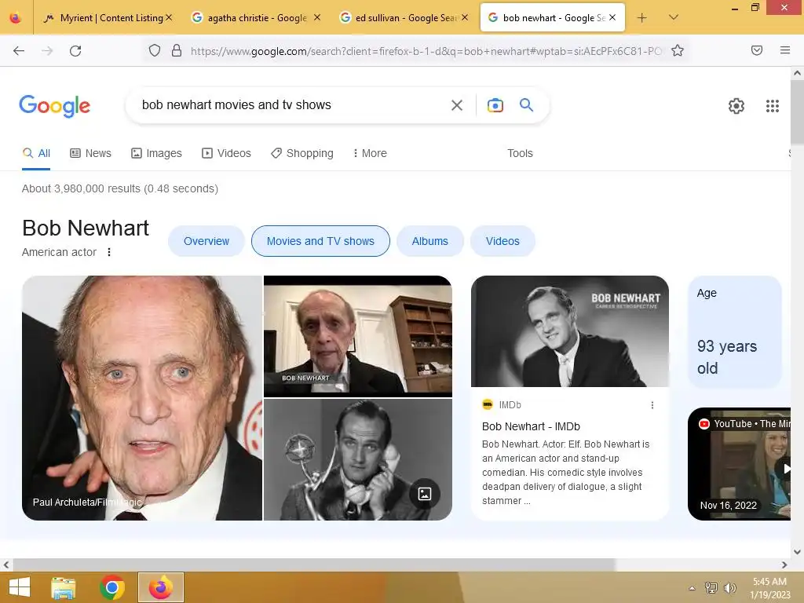Click the IMDb source label
The height and width of the screenshot is (603, 804).
510,405
